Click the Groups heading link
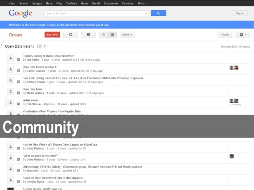The height and width of the screenshot is (190, 254). [x=16, y=35]
